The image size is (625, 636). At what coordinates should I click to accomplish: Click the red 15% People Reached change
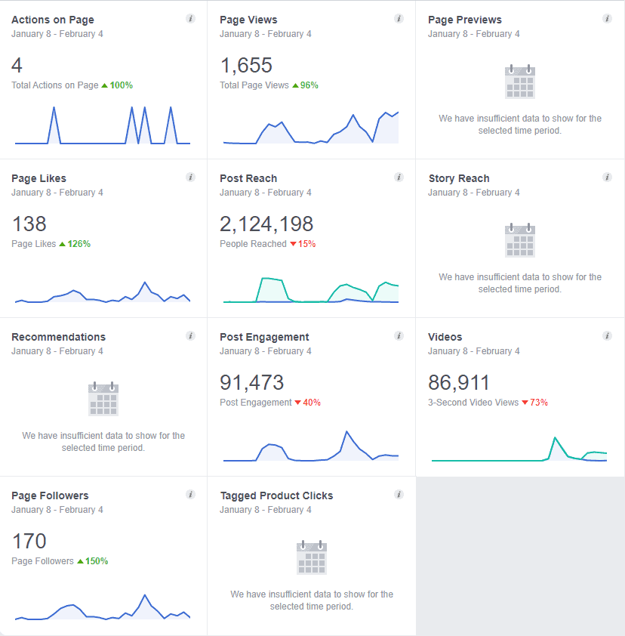tap(303, 244)
